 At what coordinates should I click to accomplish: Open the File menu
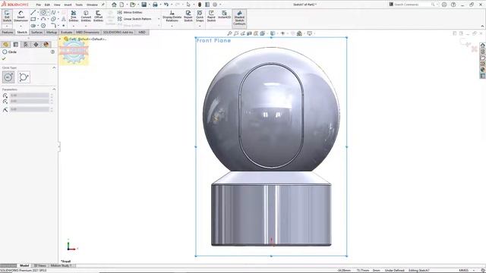[39, 5]
